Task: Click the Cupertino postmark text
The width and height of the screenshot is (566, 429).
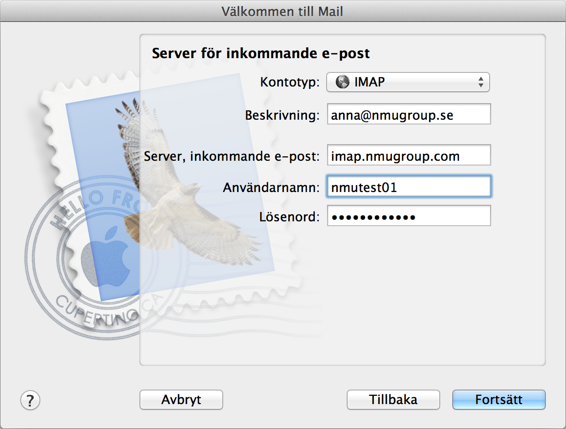Action: pyautogui.click(x=93, y=313)
